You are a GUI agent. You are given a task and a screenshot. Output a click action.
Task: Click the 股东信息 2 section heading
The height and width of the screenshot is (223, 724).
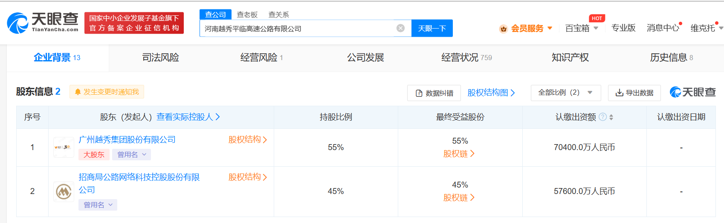click(38, 92)
